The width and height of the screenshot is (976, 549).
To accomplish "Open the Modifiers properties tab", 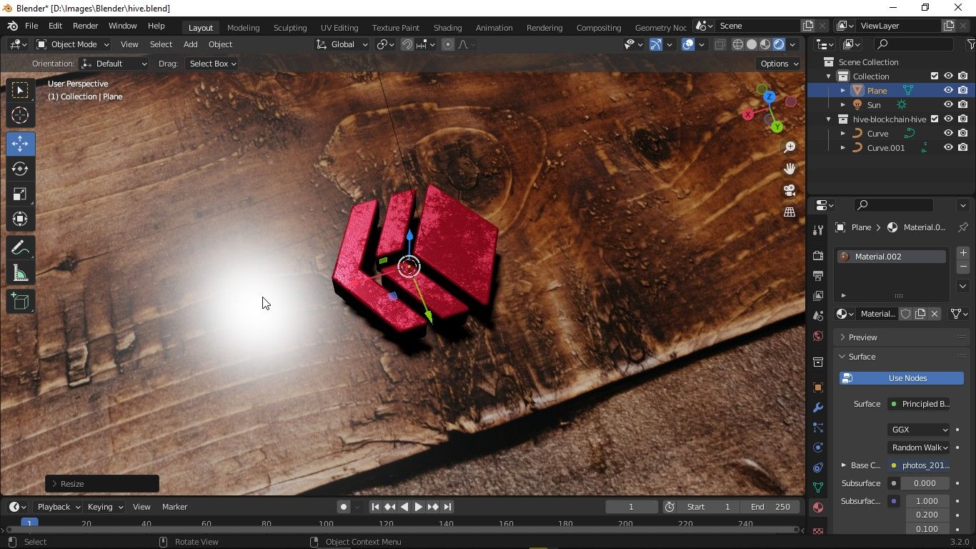I will [x=818, y=407].
